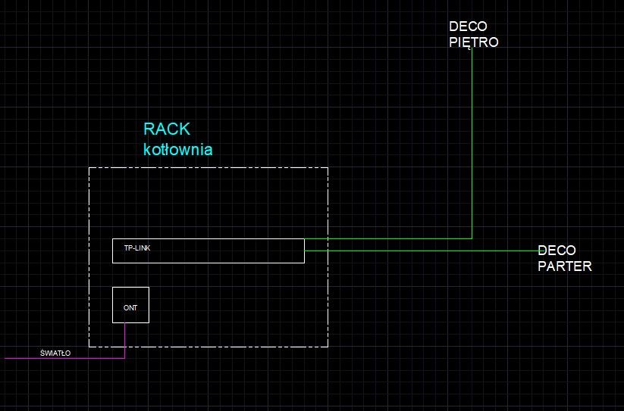Select the RACK kotłownia cyan label
The width and height of the screenshot is (624, 411).
point(178,139)
